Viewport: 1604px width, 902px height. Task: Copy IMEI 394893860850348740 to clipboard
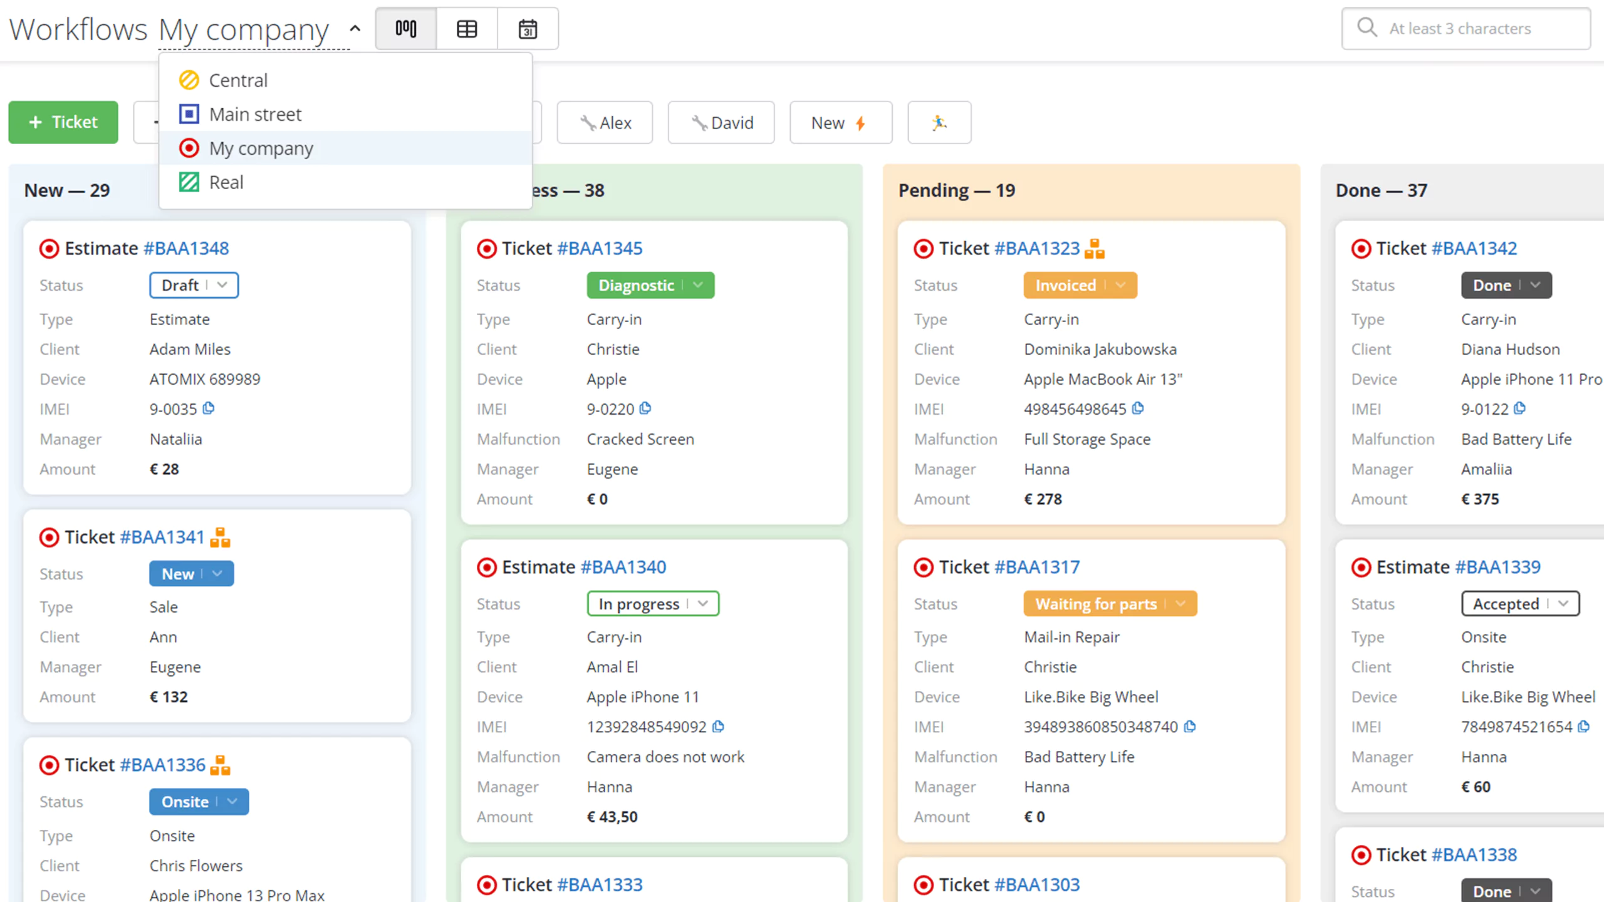coord(1190,726)
